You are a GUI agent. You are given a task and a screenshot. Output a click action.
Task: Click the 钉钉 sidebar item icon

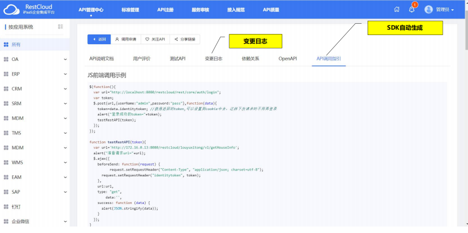tap(6, 207)
